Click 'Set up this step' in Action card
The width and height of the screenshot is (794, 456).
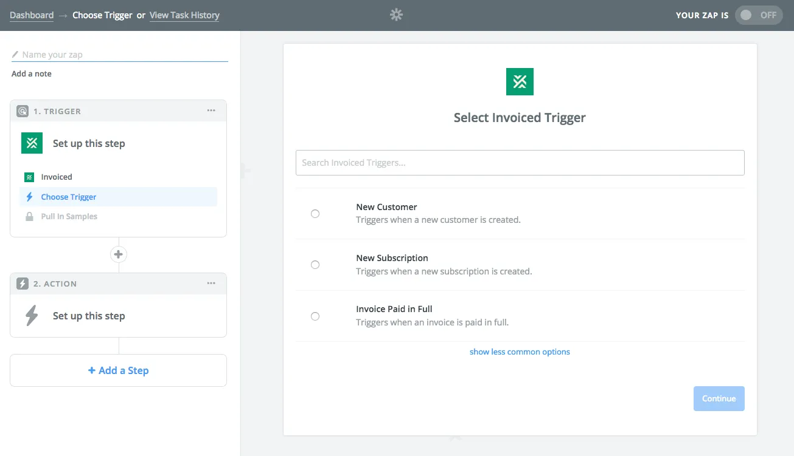coord(89,316)
